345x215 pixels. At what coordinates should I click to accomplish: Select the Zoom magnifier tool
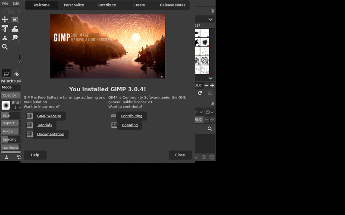pyautogui.click(x=5, y=47)
